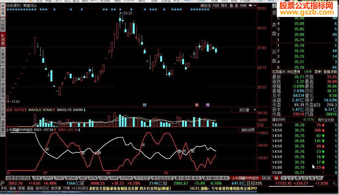Click the step-forward arrow icon in chart header
The image size is (339, 195).
250,5
